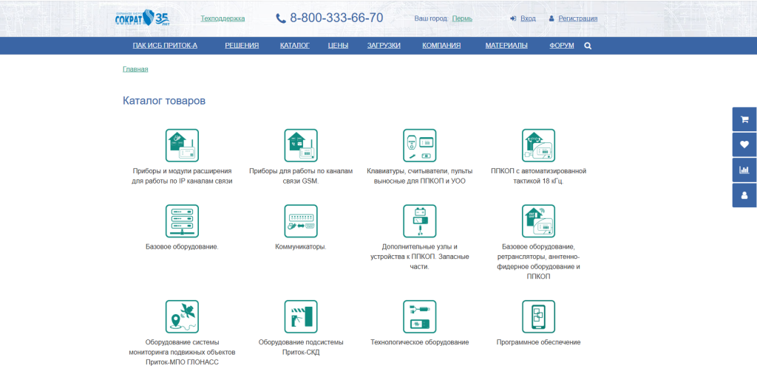Click the IP channel devices category icon

click(x=182, y=145)
